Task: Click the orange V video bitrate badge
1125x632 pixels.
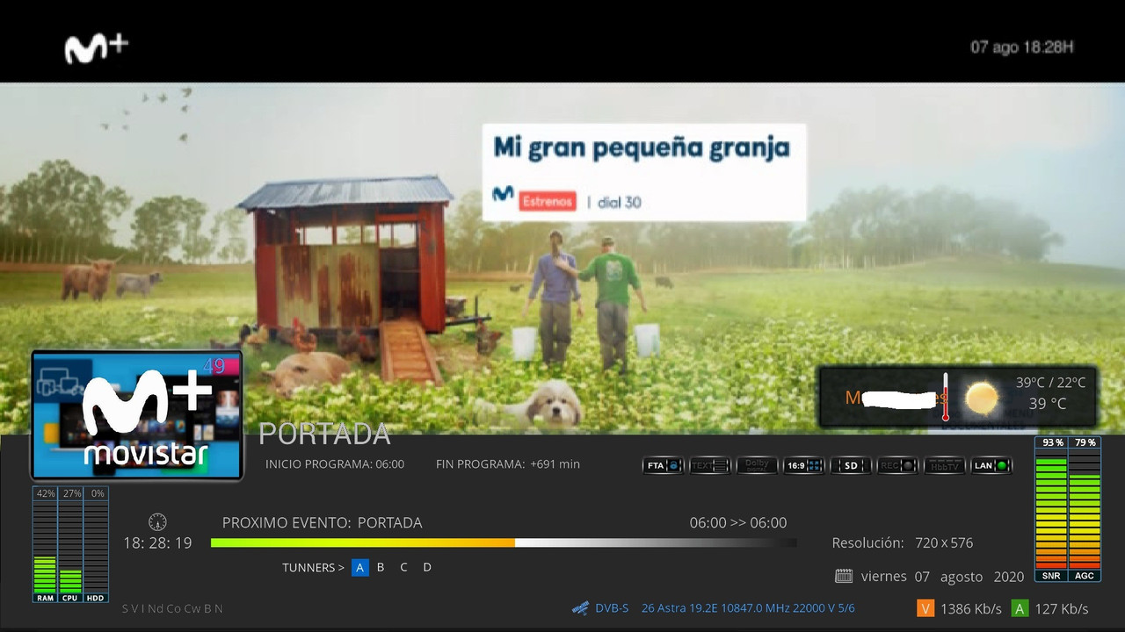Action: 925,608
